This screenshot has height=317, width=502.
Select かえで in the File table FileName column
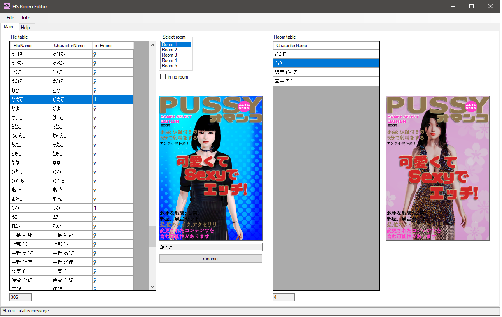pyautogui.click(x=31, y=99)
